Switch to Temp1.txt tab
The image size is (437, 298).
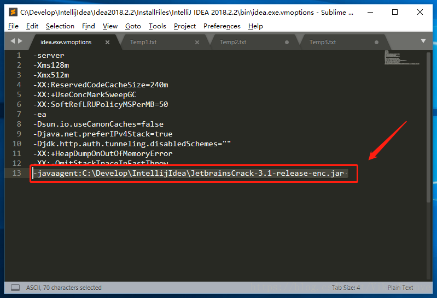coord(143,42)
